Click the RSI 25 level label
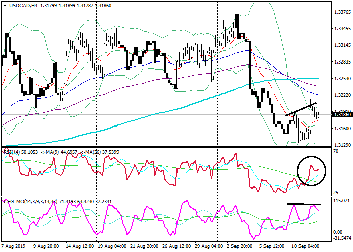Image resolution: width=353 pixels, height=252 pixels. coord(335,193)
